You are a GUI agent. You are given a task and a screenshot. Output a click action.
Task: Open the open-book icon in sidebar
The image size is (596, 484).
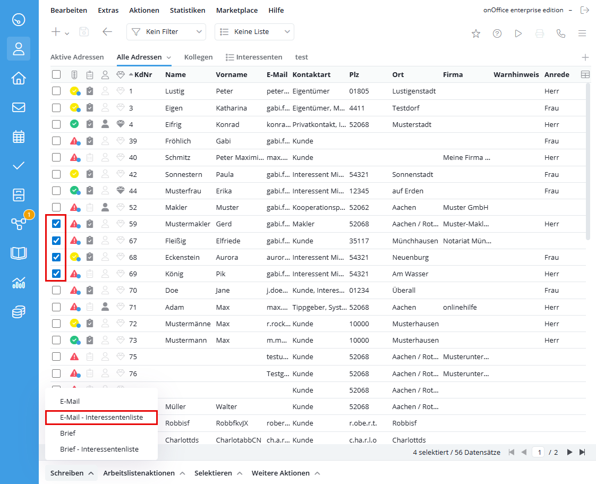[19, 253]
